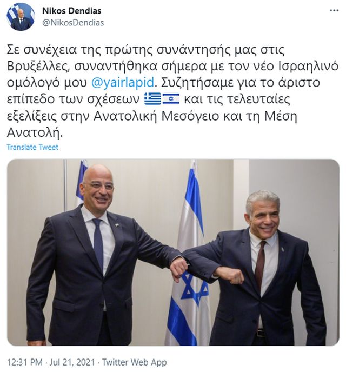This screenshot has height=372, width=346.
Task: Open the Nikos Dendias display name
Action: (71, 11)
